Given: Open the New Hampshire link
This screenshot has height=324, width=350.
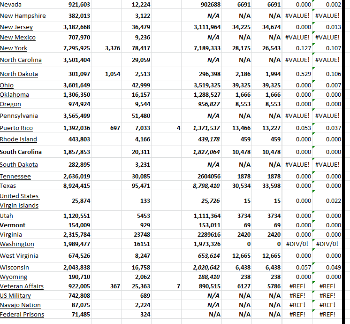Looking at the screenshot, I should tap(23, 16).
